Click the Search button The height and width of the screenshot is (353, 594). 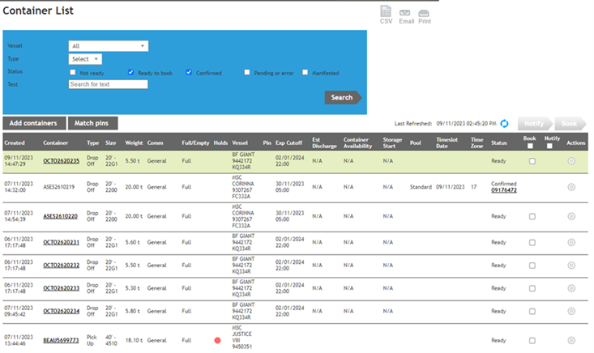click(343, 98)
